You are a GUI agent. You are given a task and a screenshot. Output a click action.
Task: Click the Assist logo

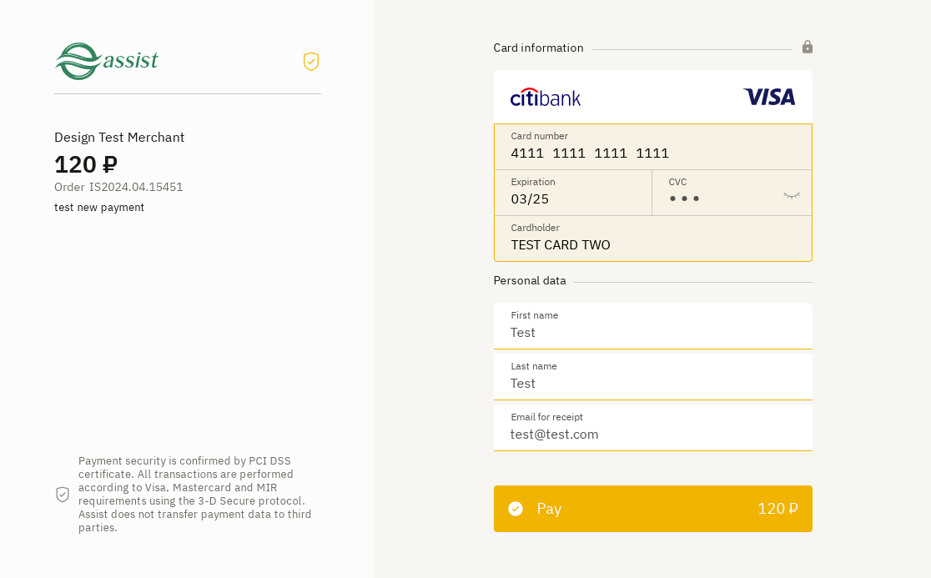tap(107, 61)
